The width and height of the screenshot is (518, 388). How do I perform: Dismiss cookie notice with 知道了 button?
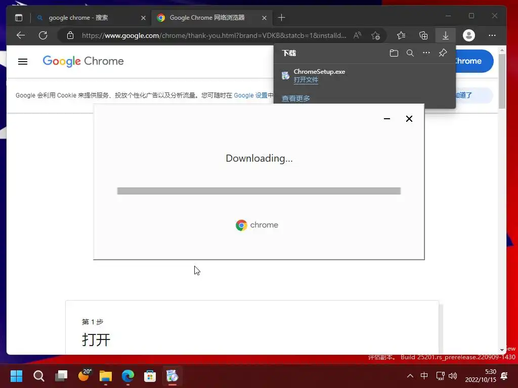click(474, 95)
